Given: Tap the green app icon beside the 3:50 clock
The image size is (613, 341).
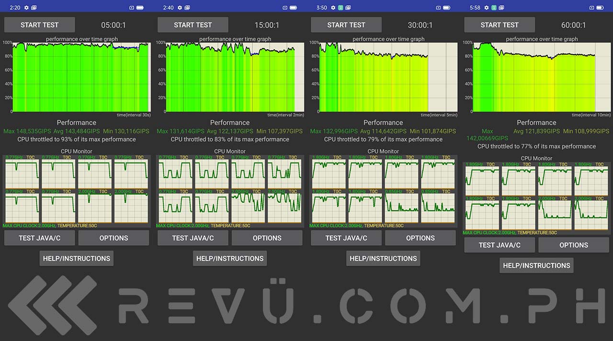Looking at the screenshot, I should [x=341, y=8].
